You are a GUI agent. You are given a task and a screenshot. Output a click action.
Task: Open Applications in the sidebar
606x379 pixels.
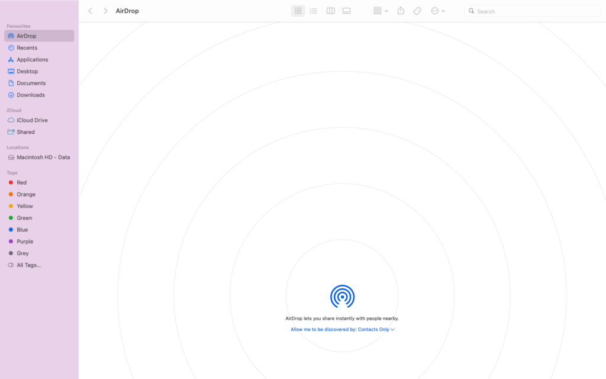click(x=39, y=60)
